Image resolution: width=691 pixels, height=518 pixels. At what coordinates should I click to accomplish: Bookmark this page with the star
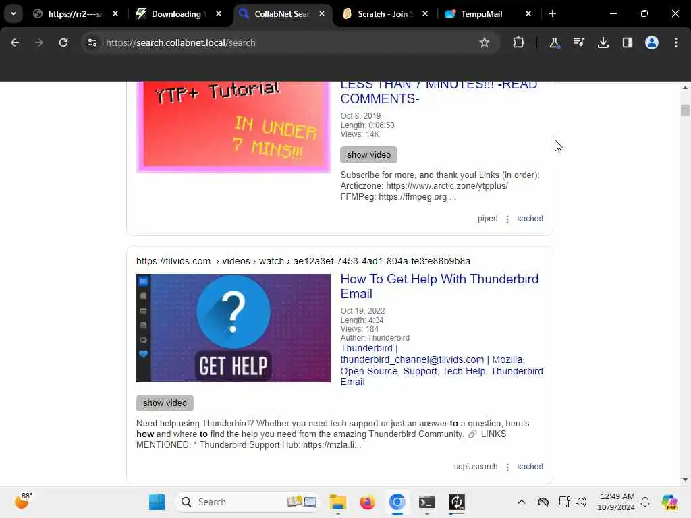pos(485,42)
